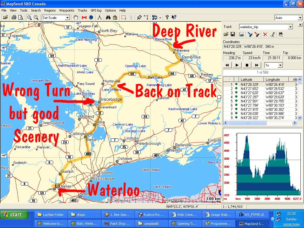This screenshot has height=228, width=304.
Task: Click the Canada flag map icon
Action: pos(84,18)
